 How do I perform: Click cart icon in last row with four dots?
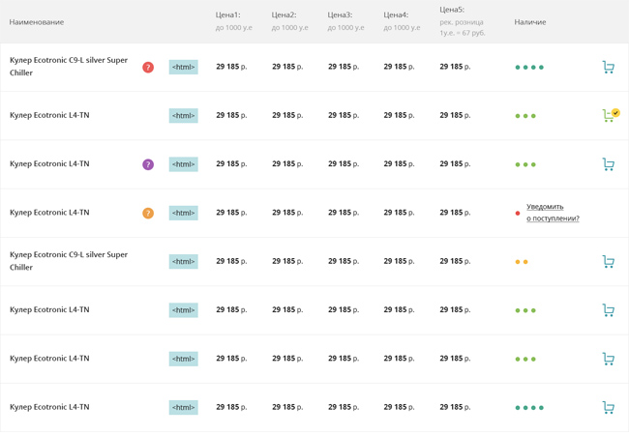click(608, 407)
